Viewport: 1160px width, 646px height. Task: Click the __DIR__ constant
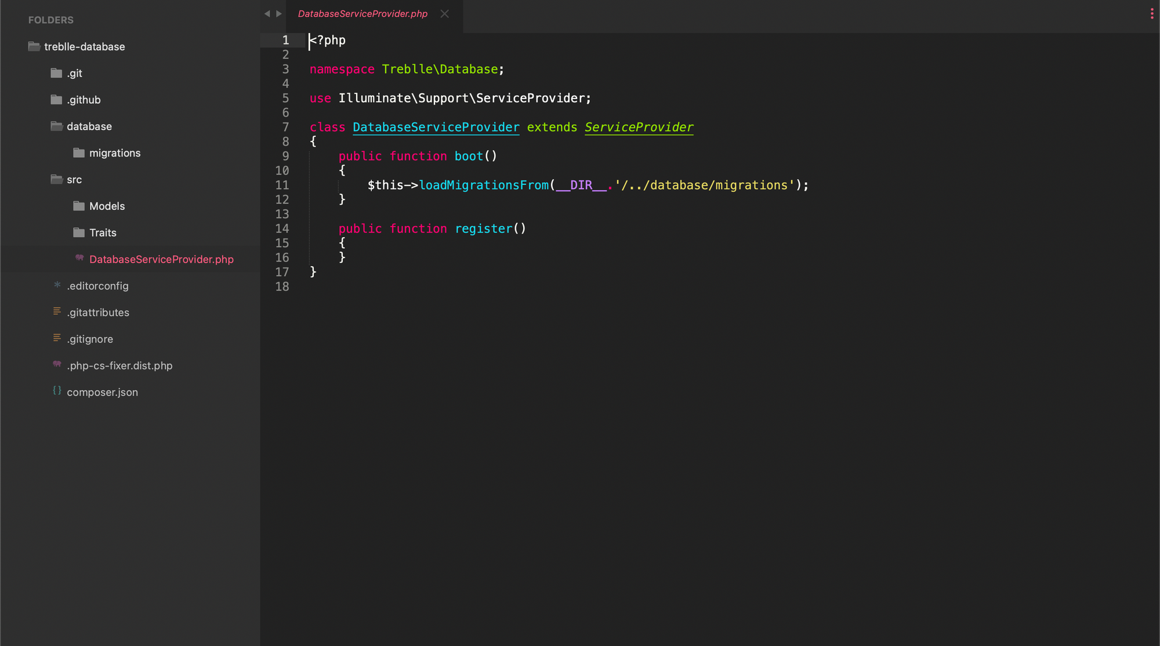pyautogui.click(x=581, y=185)
